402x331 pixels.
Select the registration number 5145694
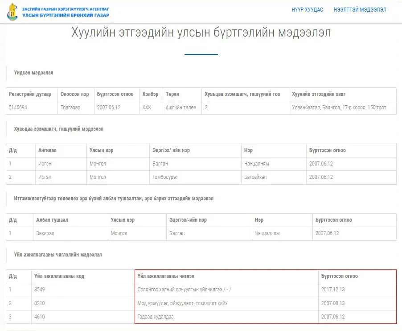[x=18, y=108]
